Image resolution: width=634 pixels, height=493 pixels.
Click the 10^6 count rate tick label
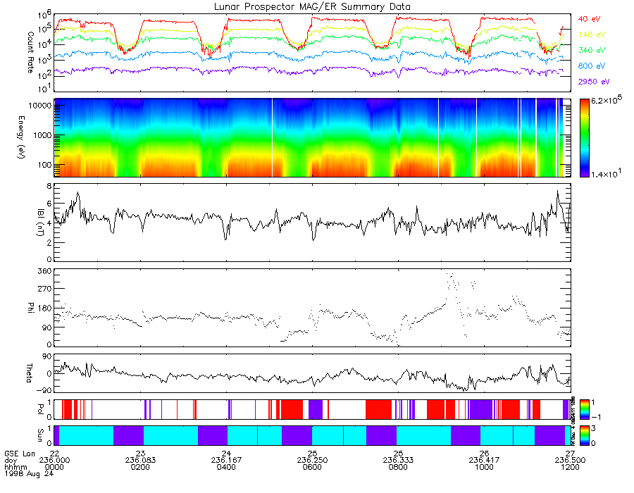44,15
